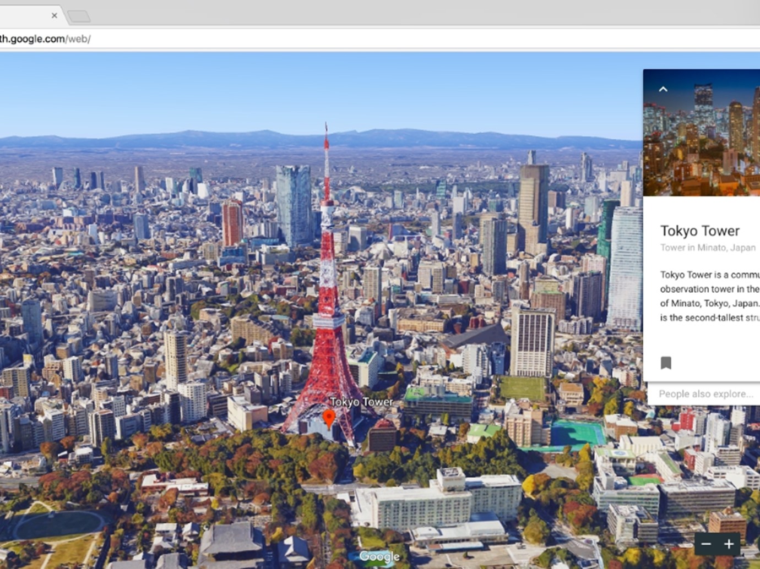Click the red Tokyo Tower map pin
Viewport: 760px width, 569px height.
(x=329, y=419)
